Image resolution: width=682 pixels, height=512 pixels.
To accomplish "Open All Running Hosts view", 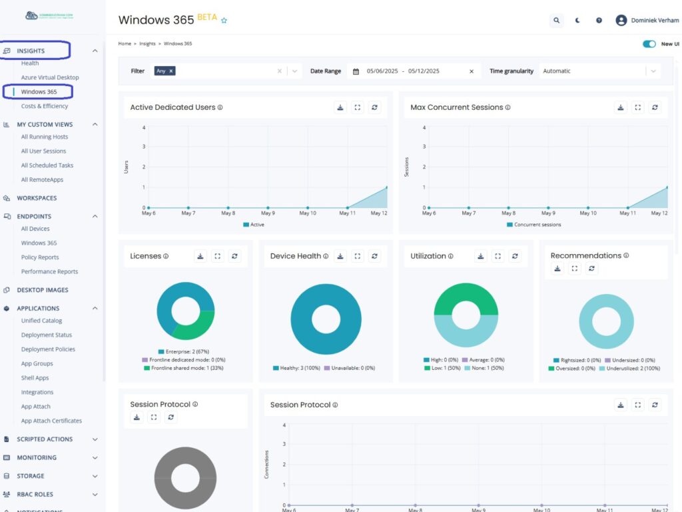I will pos(45,137).
